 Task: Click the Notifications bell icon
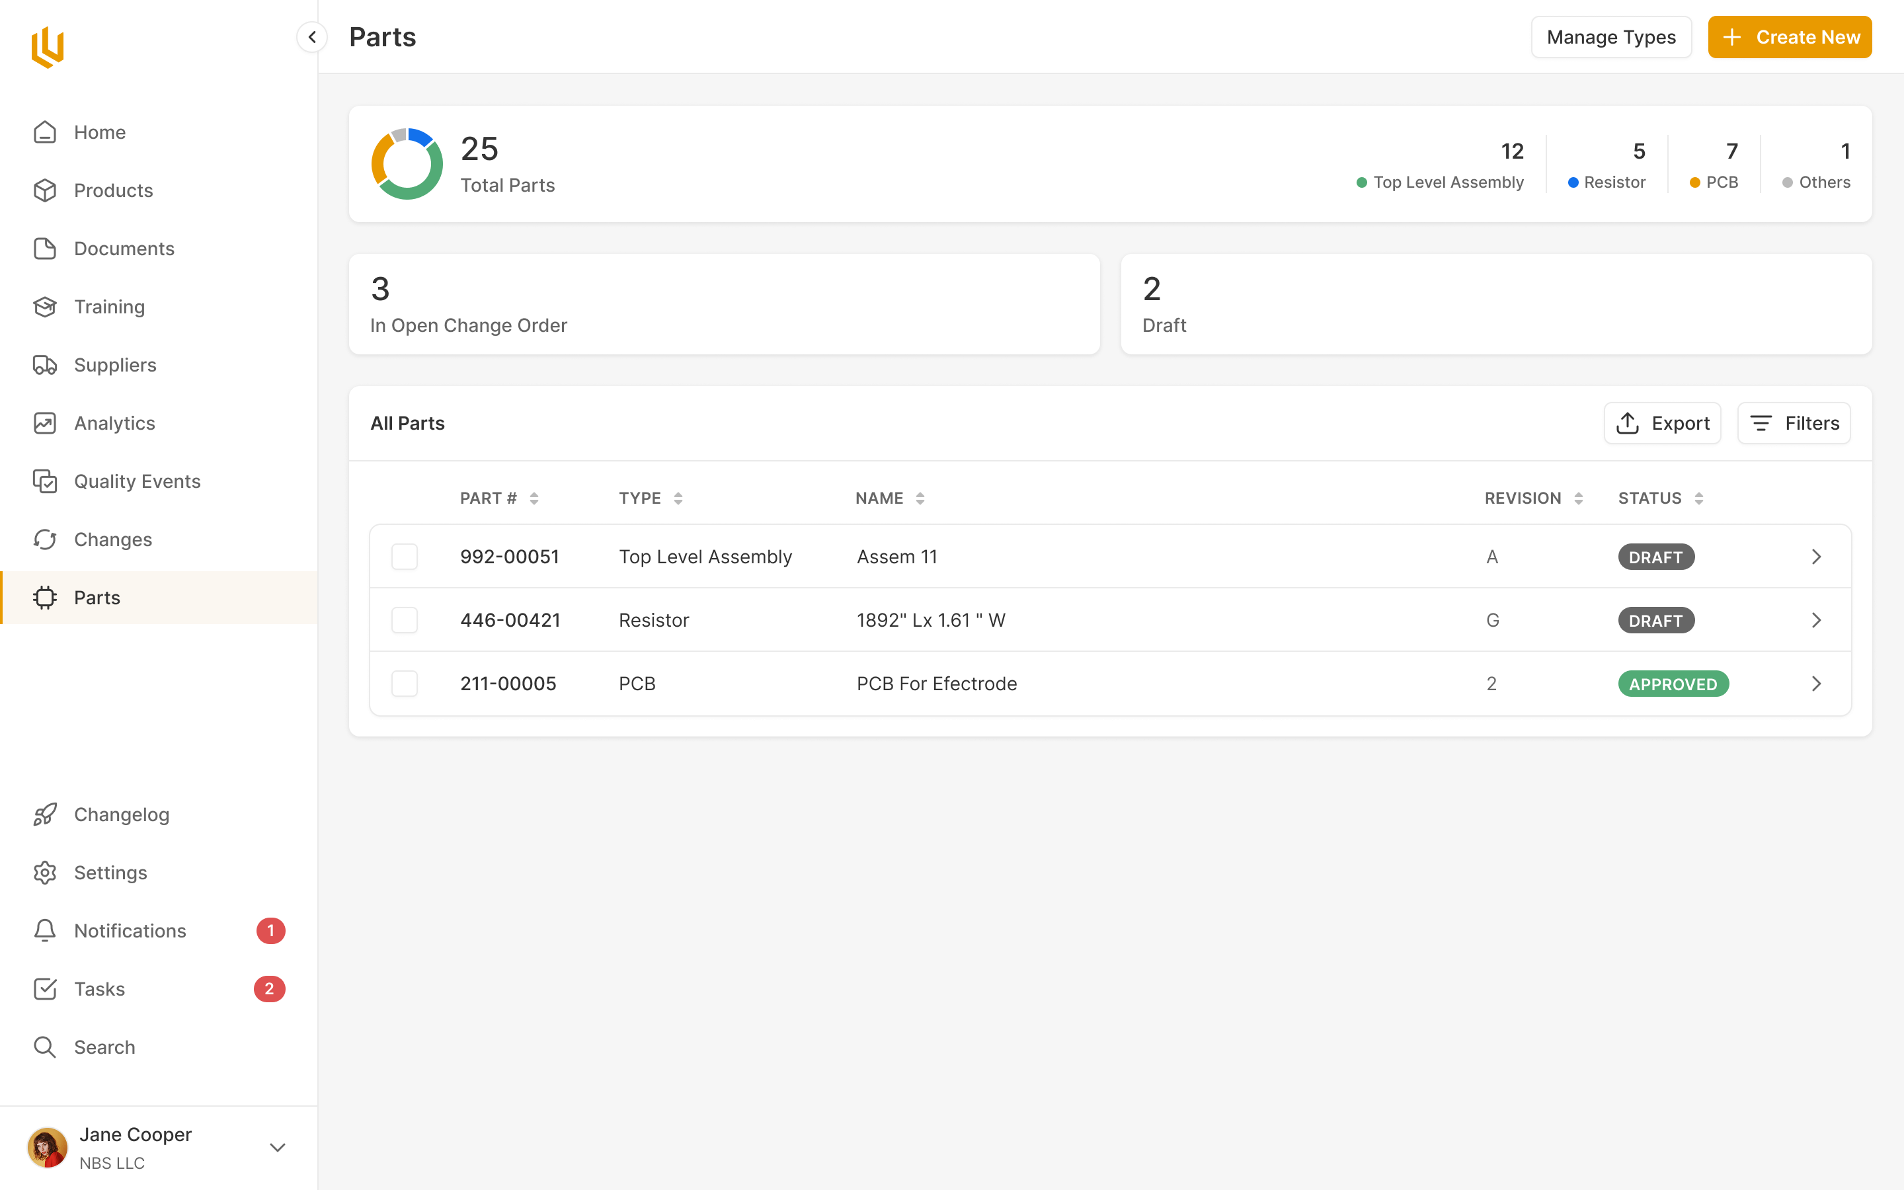pos(45,930)
